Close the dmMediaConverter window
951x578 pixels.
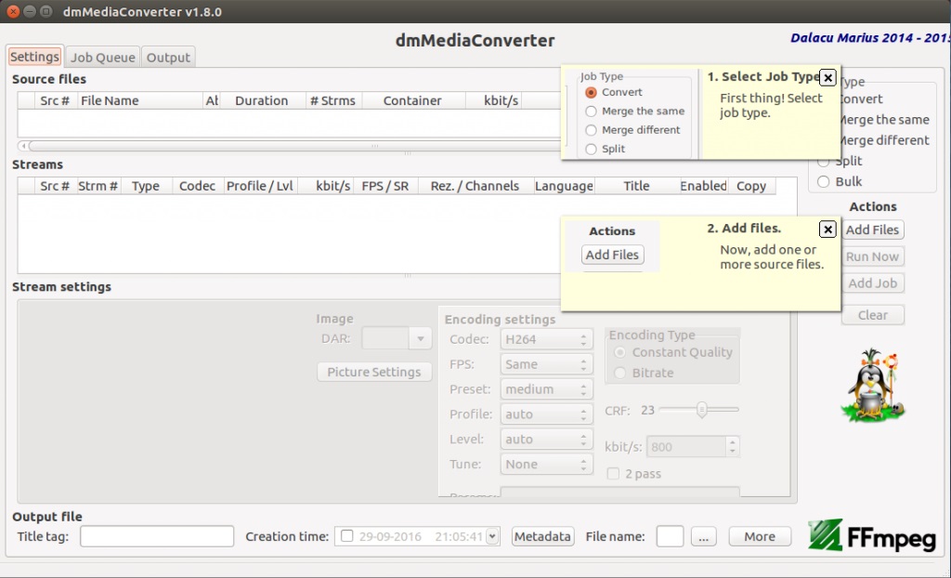coord(13,11)
